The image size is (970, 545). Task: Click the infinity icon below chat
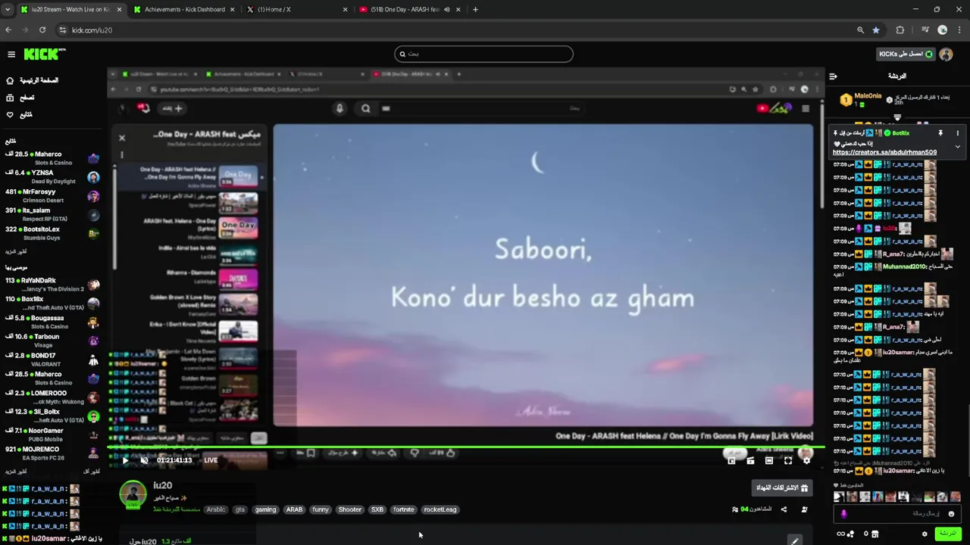point(840,534)
